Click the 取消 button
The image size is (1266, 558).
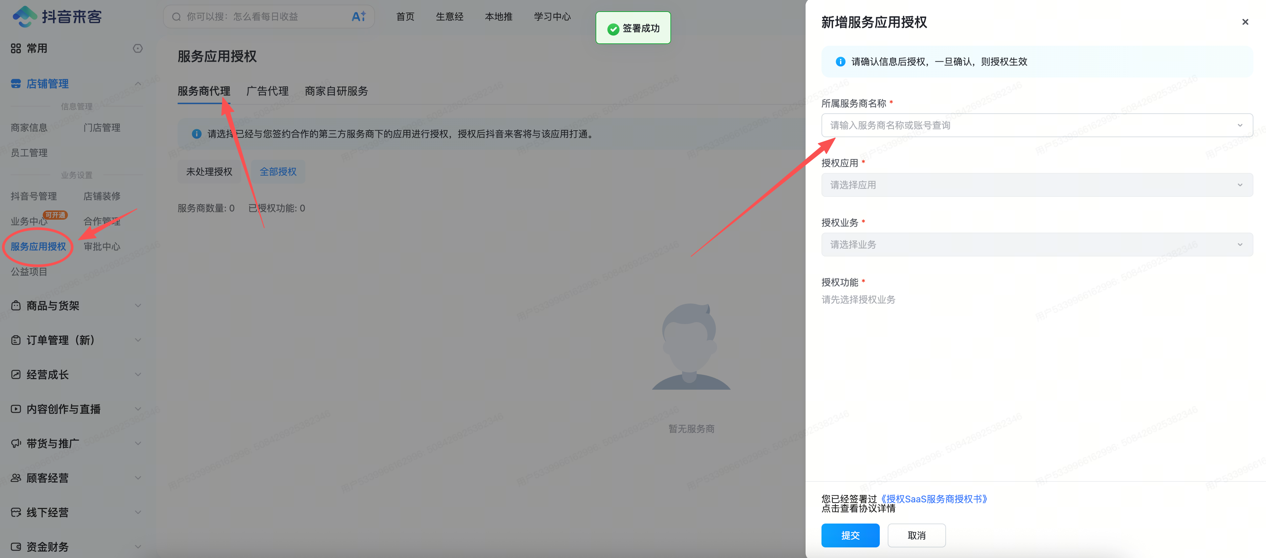917,535
